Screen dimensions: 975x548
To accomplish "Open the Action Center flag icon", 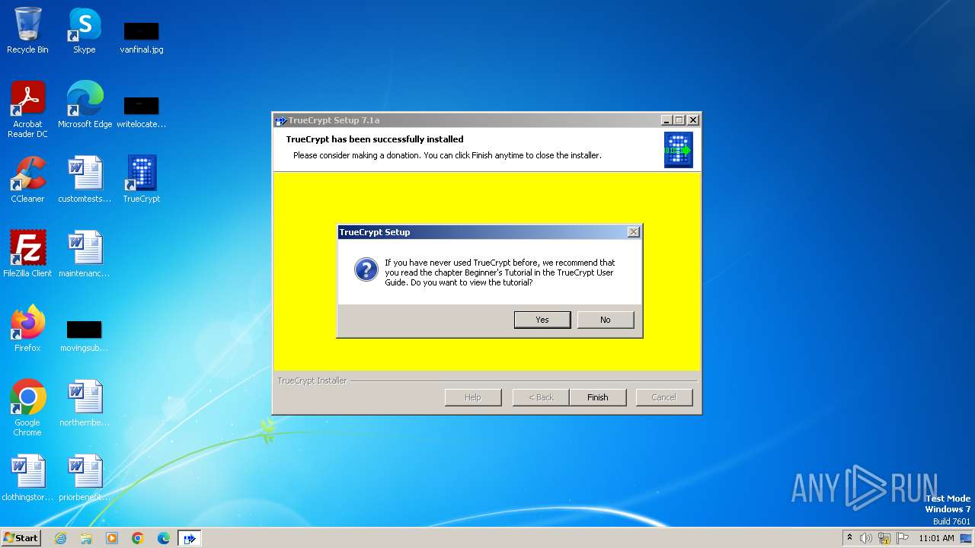I will click(903, 538).
